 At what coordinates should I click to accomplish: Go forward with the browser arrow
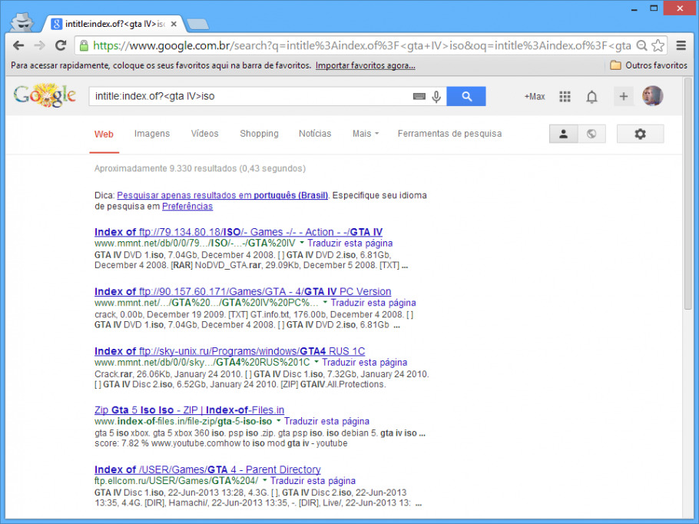(x=40, y=45)
